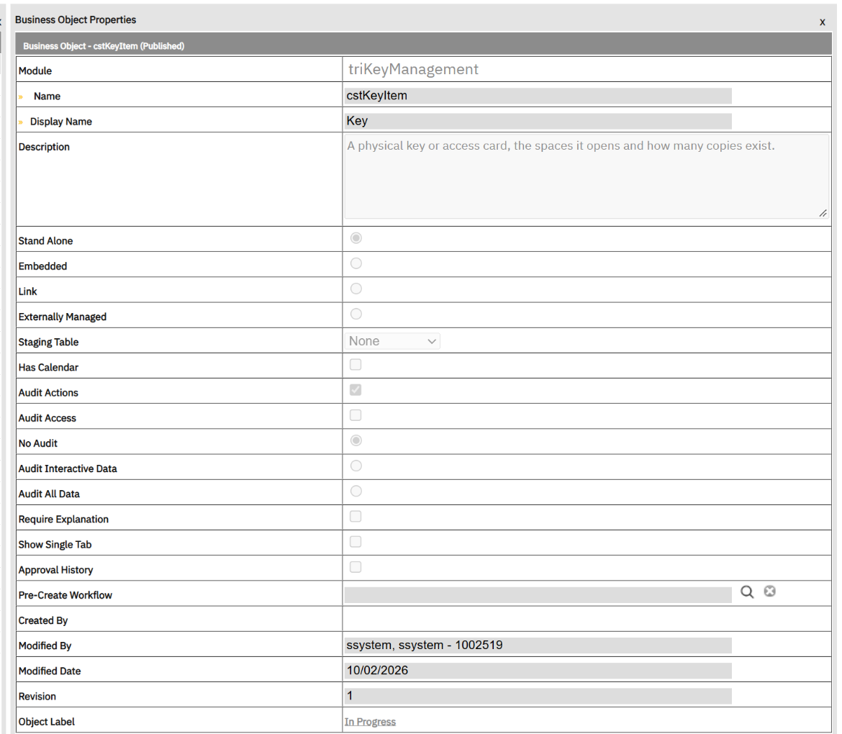Toggle the Audit Access checkbox
This screenshot has width=842, height=734.
tap(356, 415)
